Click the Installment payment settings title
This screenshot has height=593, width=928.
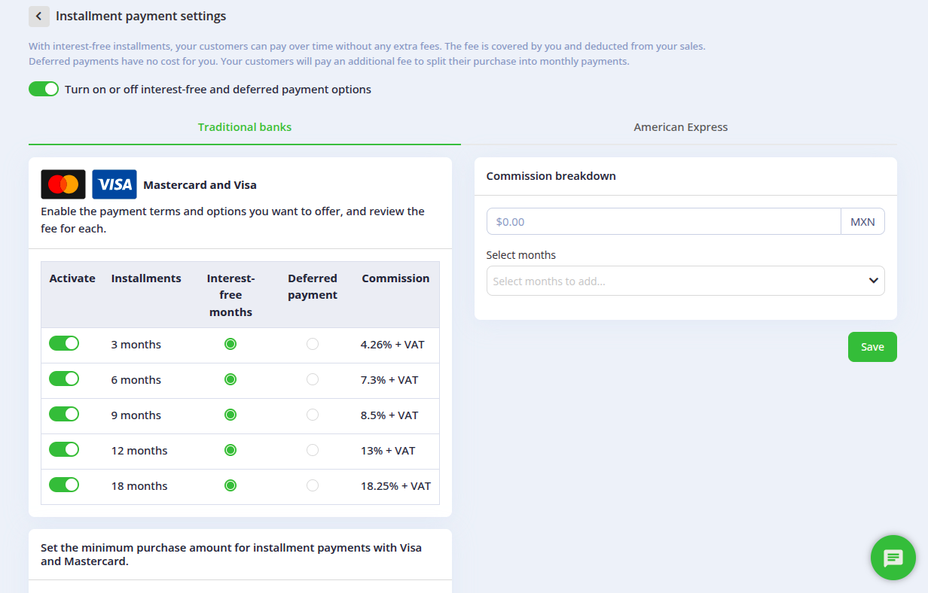click(141, 16)
